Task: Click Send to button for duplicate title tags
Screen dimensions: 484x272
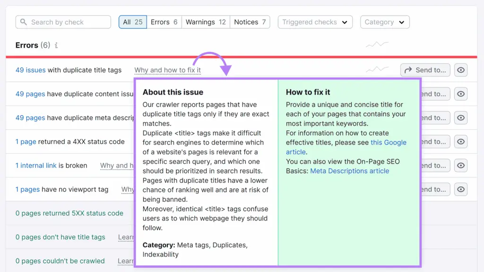Action: tap(425, 70)
